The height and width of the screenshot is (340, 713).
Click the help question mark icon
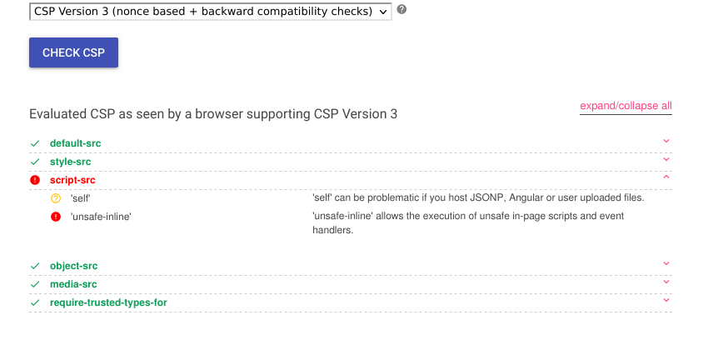coord(401,10)
